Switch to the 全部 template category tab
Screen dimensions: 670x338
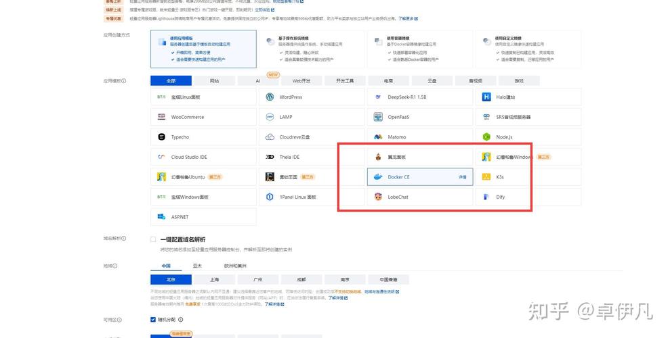click(171, 80)
